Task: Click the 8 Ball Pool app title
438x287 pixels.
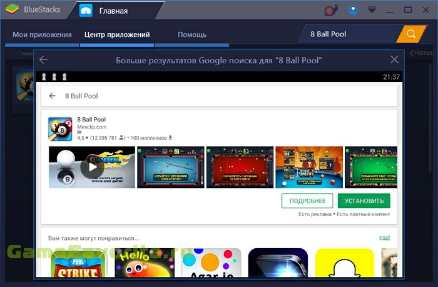Action: 91,120
